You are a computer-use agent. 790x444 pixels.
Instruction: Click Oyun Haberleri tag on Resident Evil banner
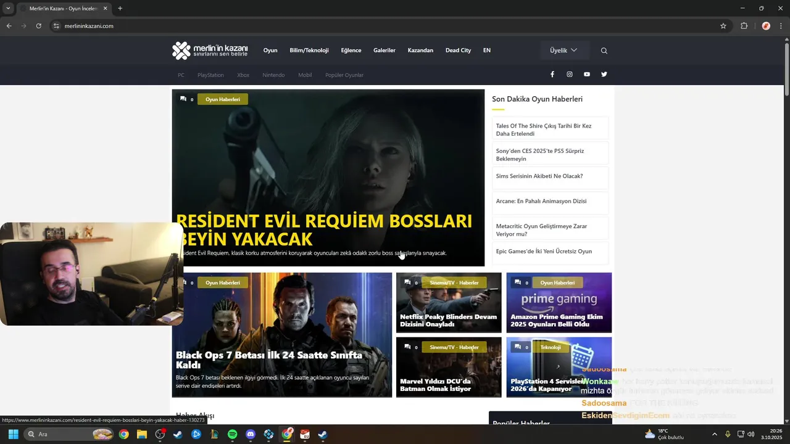point(223,99)
